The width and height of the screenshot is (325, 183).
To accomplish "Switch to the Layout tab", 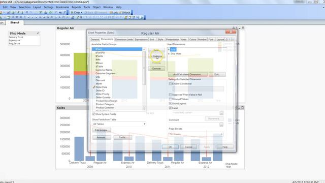I will pyautogui.click(x=220, y=40).
